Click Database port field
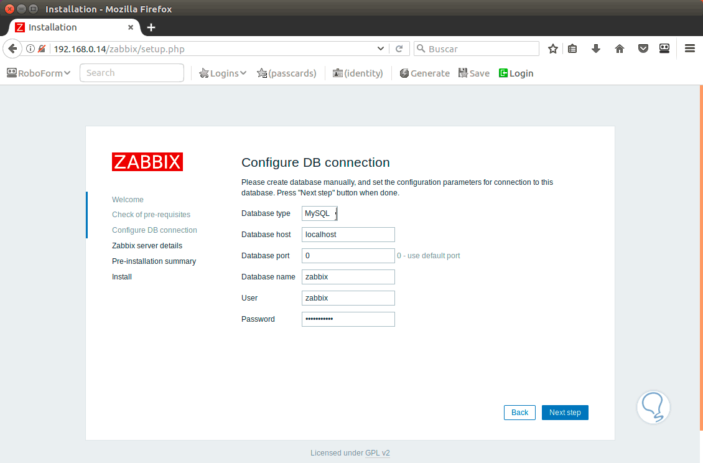The height and width of the screenshot is (463, 703). coord(348,256)
